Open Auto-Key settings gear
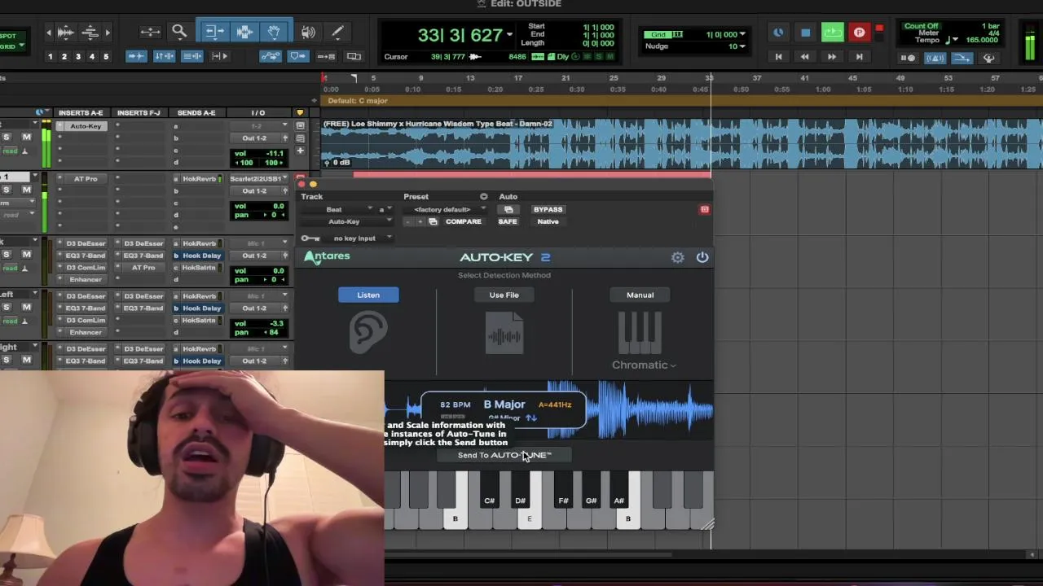 pos(678,257)
